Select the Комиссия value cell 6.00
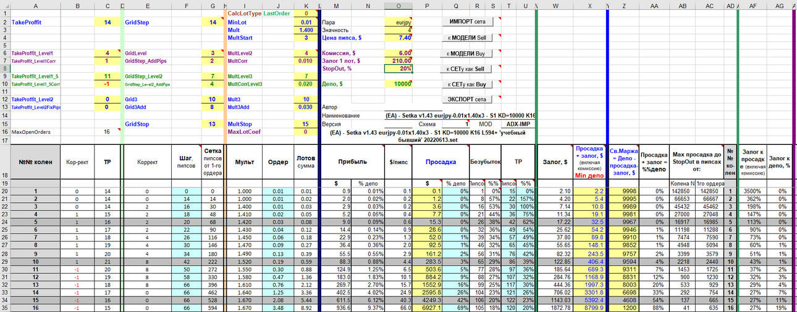The width and height of the screenshot is (797, 312). tap(399, 53)
